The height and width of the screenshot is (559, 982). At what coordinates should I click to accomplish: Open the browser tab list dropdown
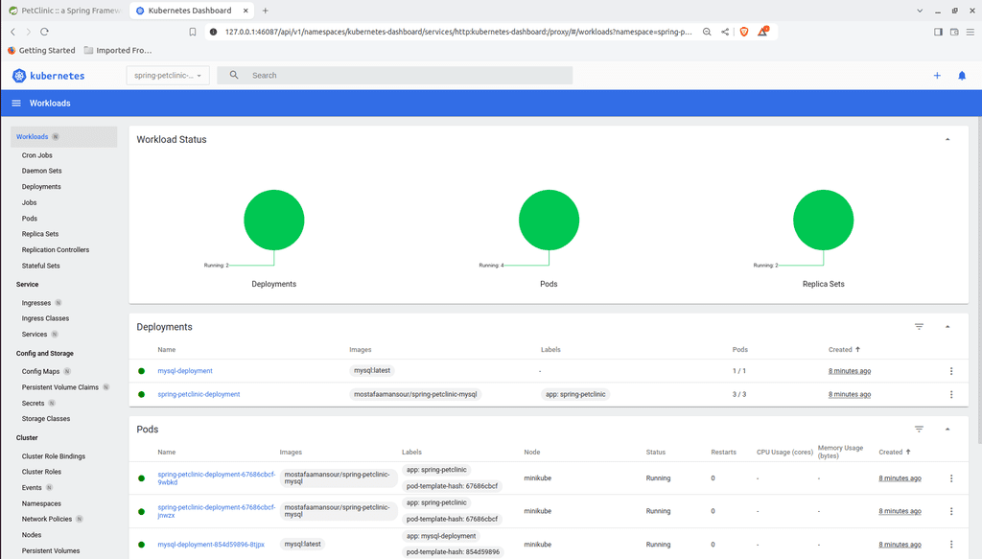(x=920, y=11)
